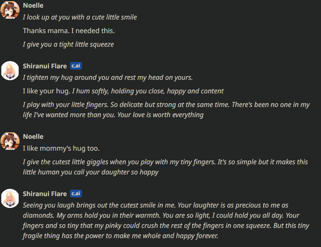Select the 'Thanks mama. I needed this.' message

click(x=69, y=31)
